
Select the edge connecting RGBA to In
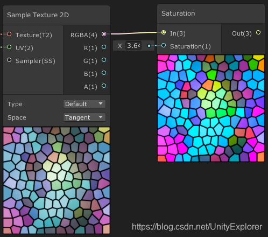(x=133, y=33)
